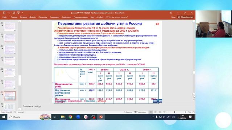Viewport: 232px width, 130px height.
Task: Switch to Reading view icon
Action: (x=160, y=112)
